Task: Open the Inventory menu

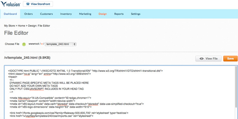Action: tap(66, 14)
